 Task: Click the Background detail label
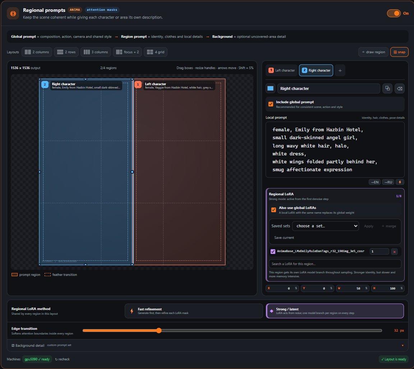(x=30, y=346)
